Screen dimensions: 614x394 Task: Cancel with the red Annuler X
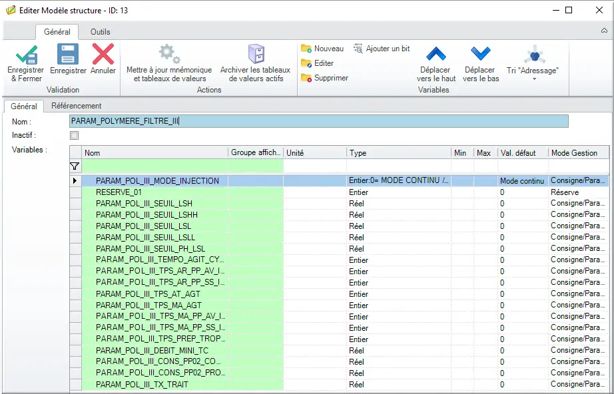(x=103, y=54)
